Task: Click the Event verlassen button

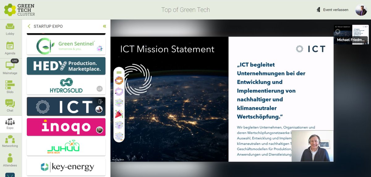Action: point(332,10)
